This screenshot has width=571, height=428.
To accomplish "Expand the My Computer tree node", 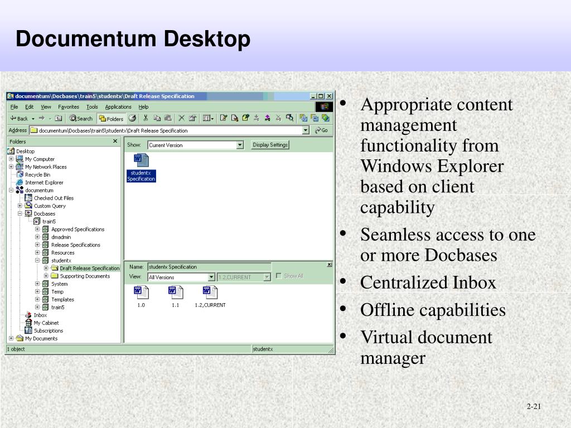I will [11, 159].
